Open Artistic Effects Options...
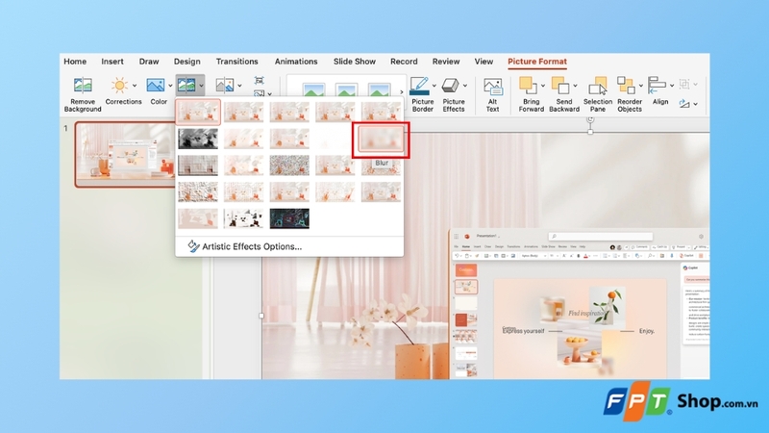The image size is (769, 433). point(244,246)
